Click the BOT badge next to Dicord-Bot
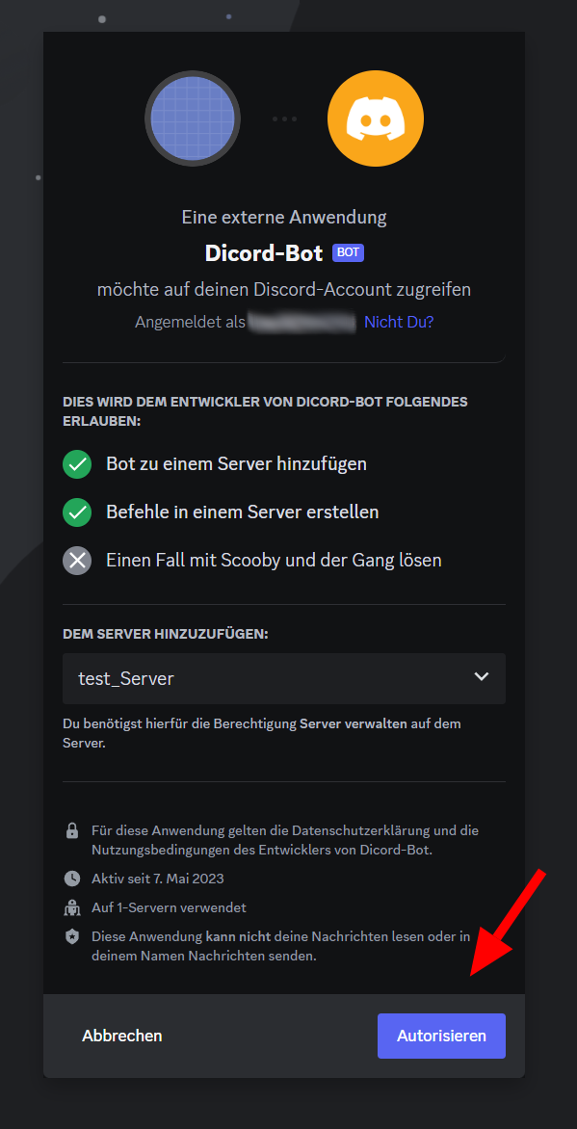The height and width of the screenshot is (1129, 577). (347, 252)
